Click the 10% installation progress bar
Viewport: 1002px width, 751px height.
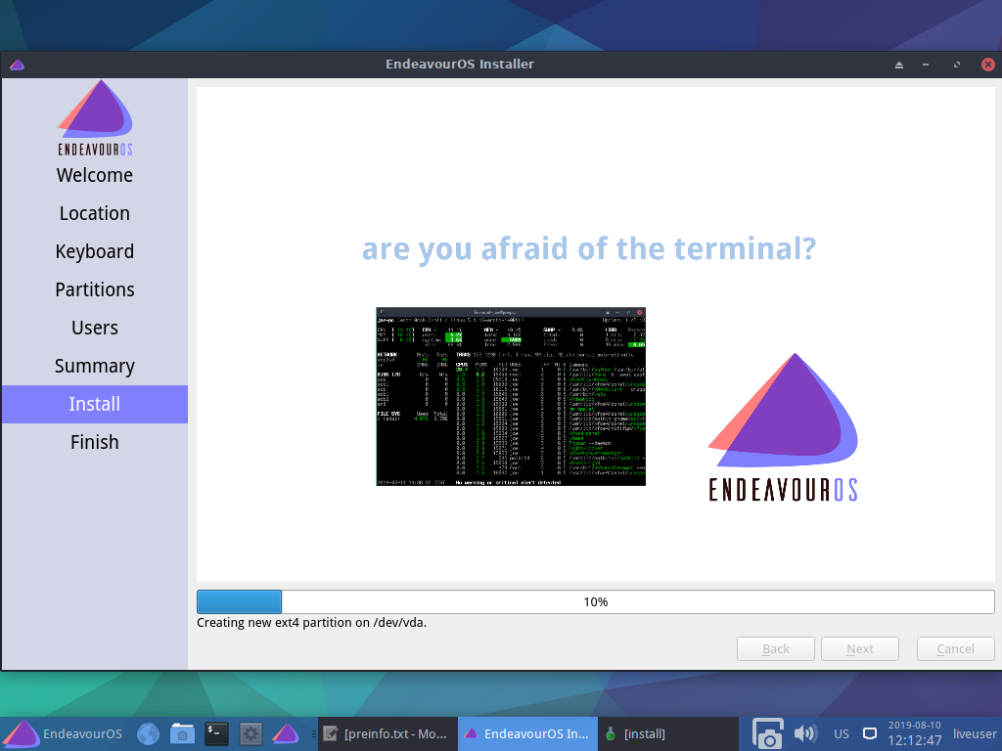coord(596,601)
